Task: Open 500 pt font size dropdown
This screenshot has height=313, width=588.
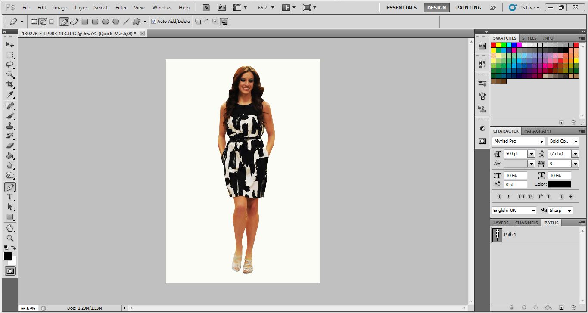Action: pos(531,154)
